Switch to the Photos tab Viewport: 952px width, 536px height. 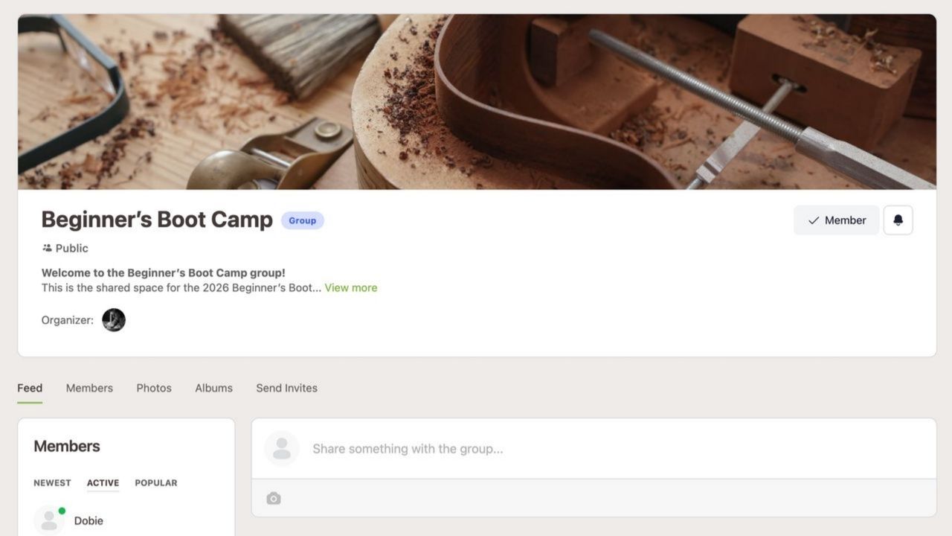[153, 388]
